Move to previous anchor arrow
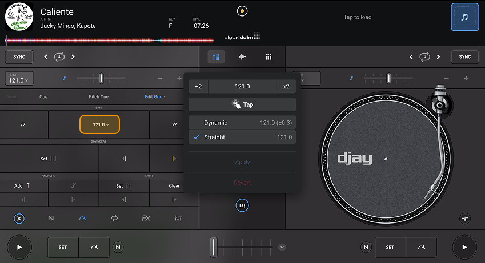This screenshot has height=263, width=485. [23, 200]
